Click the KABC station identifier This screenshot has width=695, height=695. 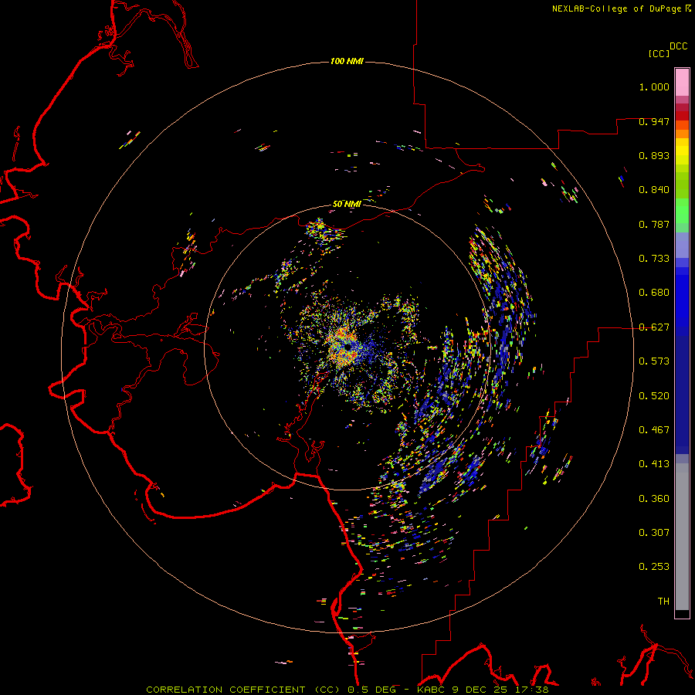point(432,690)
